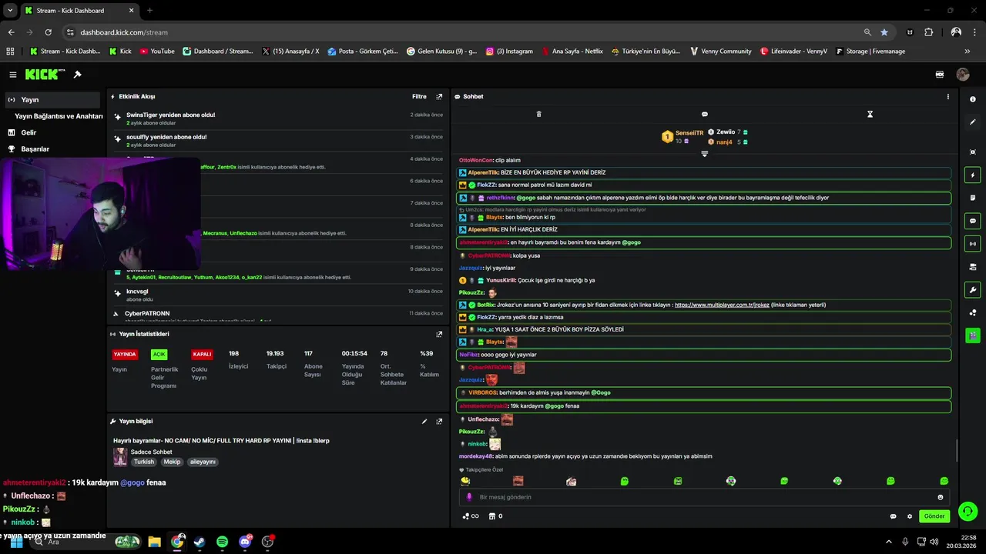Image resolution: width=986 pixels, height=554 pixels.
Task: Click nanj4 in gift leaderboard
Action: pyautogui.click(x=724, y=142)
